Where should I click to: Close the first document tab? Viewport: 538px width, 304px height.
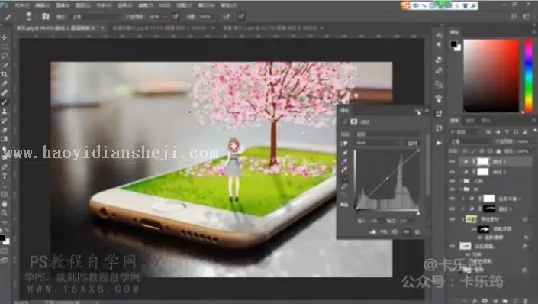(103, 27)
